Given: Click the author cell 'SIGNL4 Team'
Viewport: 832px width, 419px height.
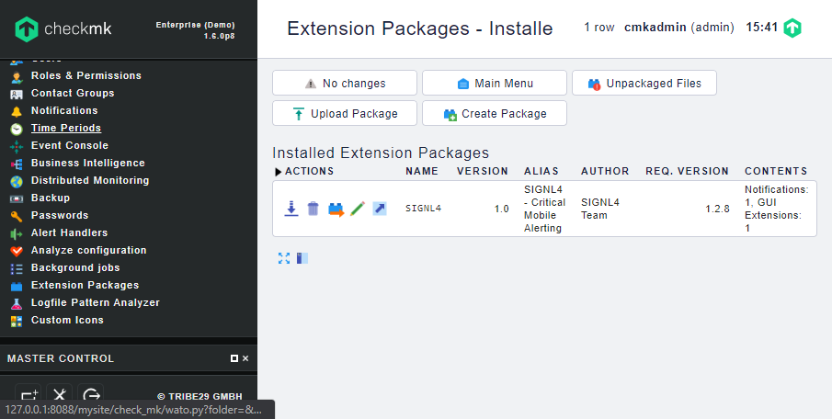Looking at the screenshot, I should coord(600,209).
